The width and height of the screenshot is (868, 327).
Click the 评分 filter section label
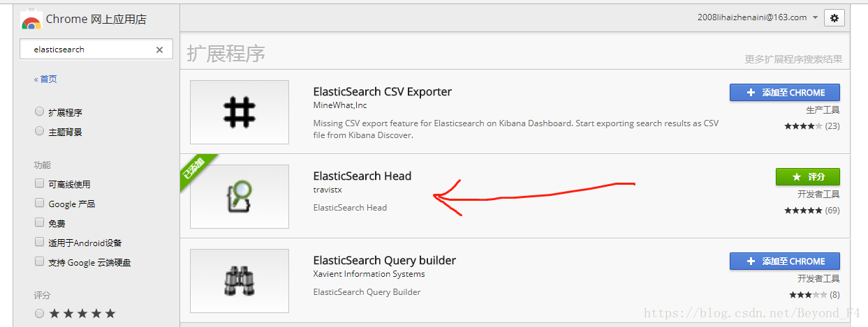(43, 295)
